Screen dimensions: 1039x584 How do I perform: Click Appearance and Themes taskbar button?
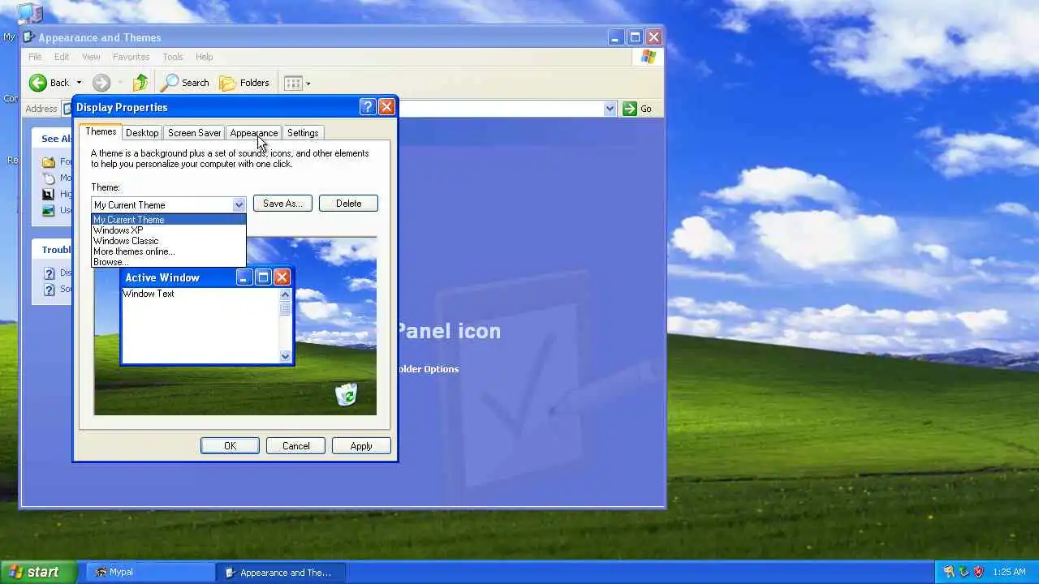[281, 572]
